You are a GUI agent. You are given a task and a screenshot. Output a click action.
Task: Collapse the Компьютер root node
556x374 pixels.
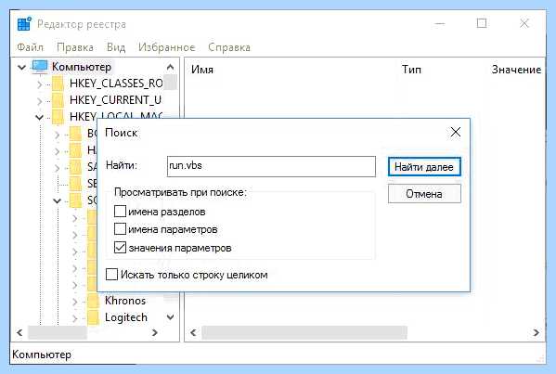22,67
